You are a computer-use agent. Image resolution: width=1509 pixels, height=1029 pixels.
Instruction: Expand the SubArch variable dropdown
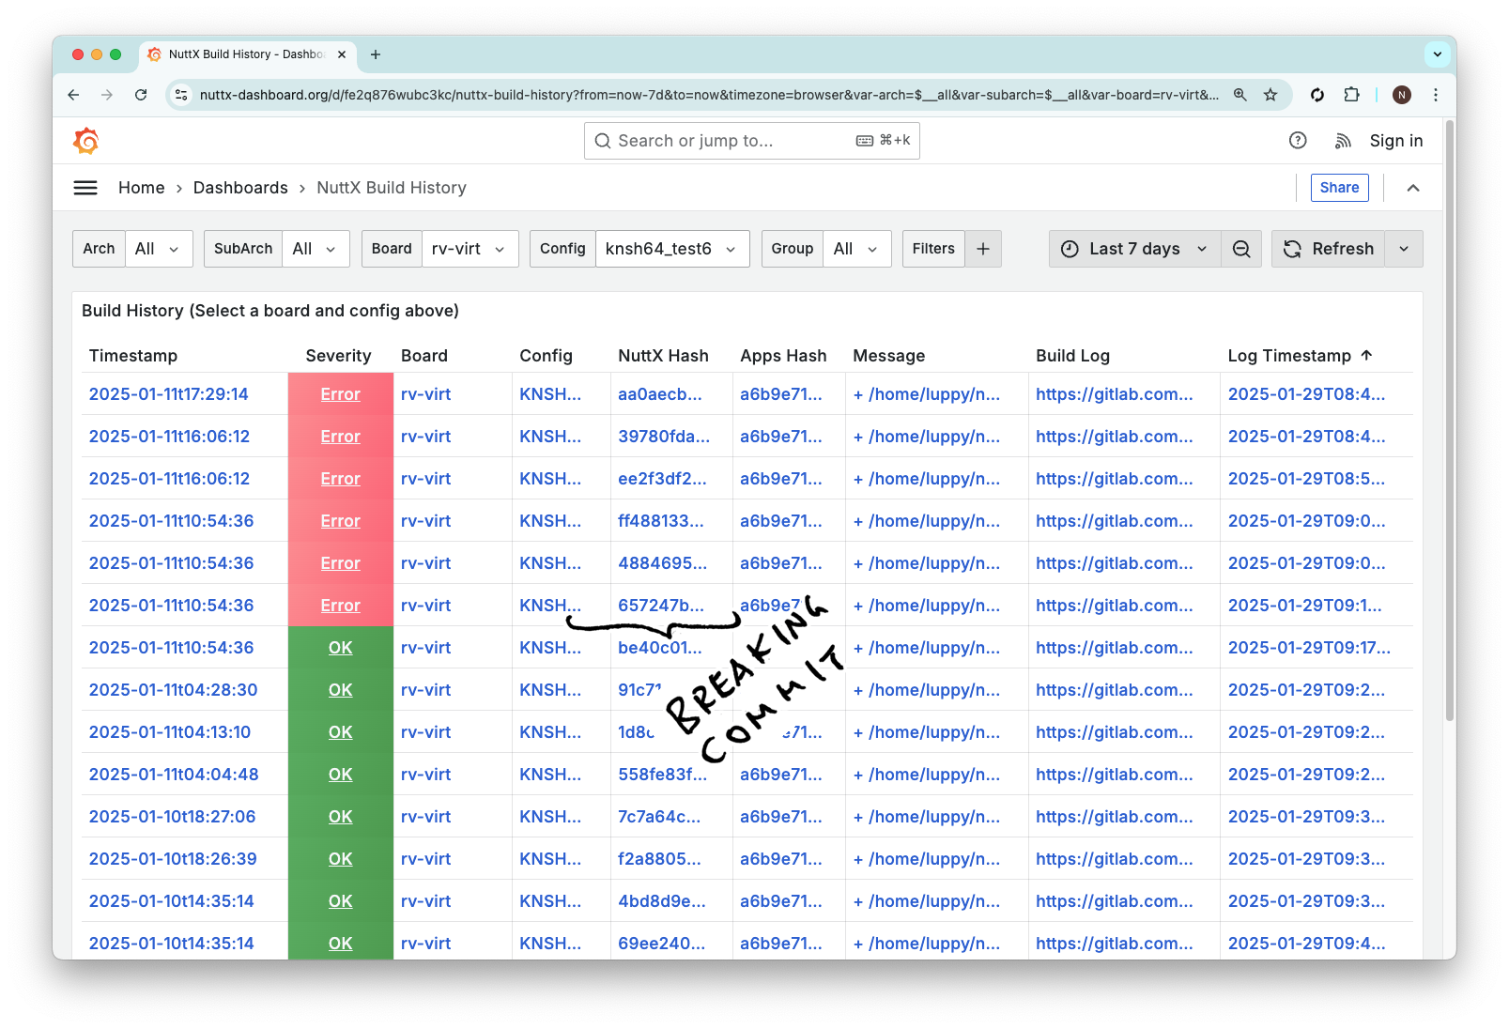[316, 249]
